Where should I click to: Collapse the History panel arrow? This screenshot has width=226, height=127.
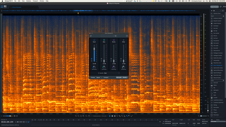click(x=212, y=120)
